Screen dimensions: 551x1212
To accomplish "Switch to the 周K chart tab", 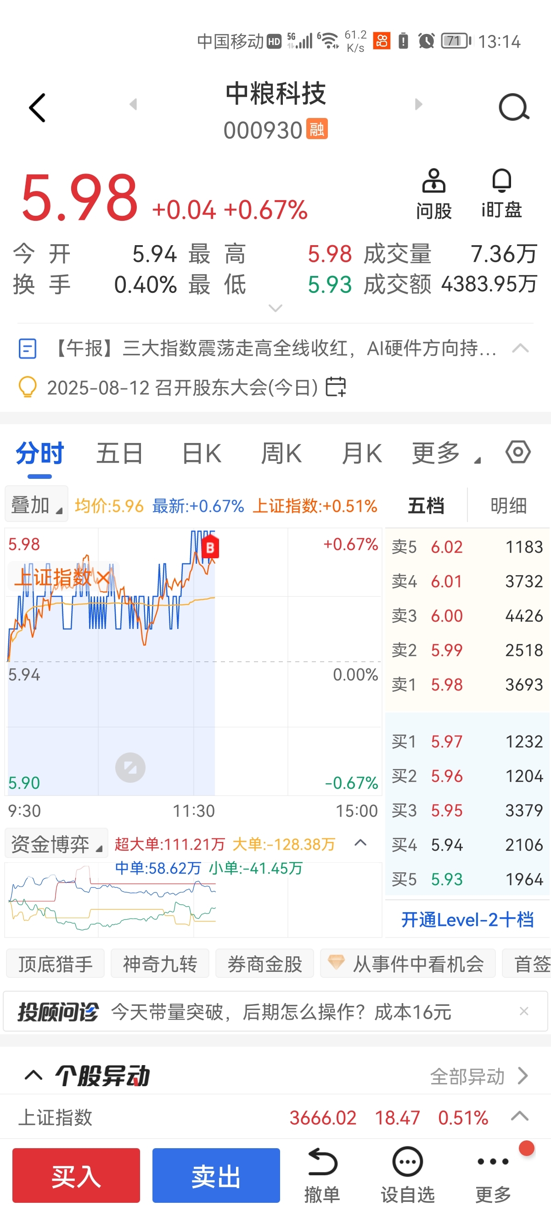I will click(x=281, y=454).
